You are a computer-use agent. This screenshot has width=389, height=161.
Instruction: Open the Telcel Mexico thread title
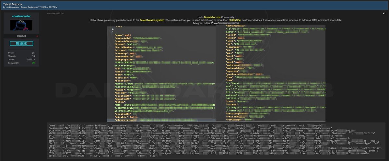[12, 4]
